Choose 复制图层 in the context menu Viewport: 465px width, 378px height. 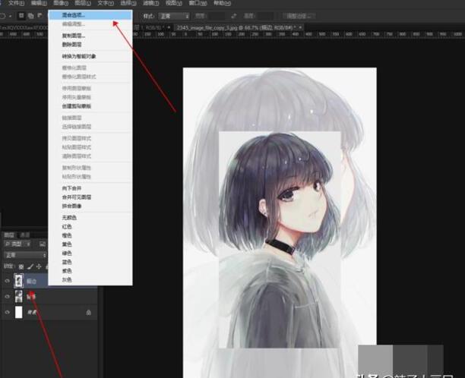(90, 36)
